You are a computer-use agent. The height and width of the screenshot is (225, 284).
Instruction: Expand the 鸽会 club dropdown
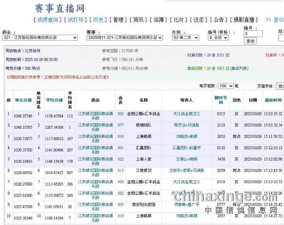click(x=40, y=38)
